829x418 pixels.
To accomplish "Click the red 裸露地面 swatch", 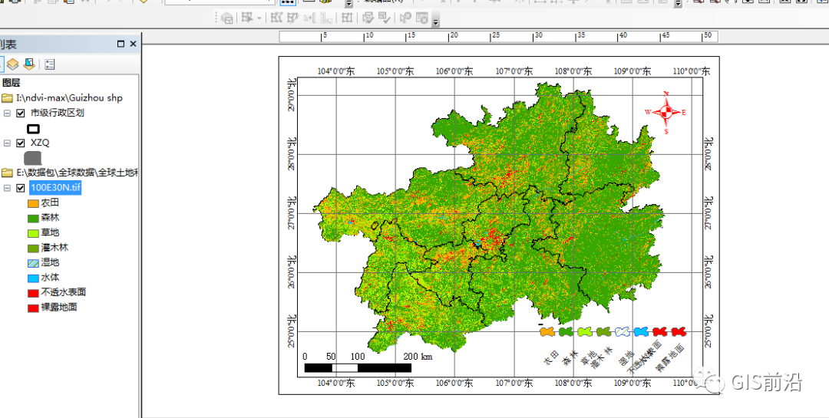I will [x=33, y=308].
